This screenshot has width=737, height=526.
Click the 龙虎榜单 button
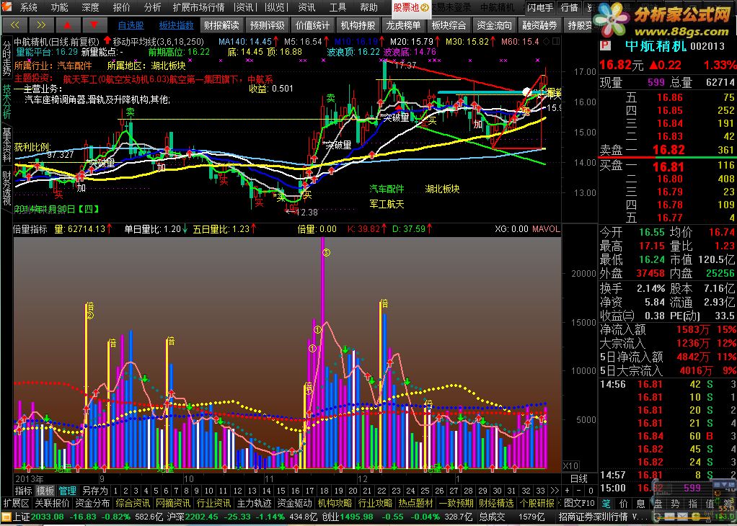click(403, 25)
